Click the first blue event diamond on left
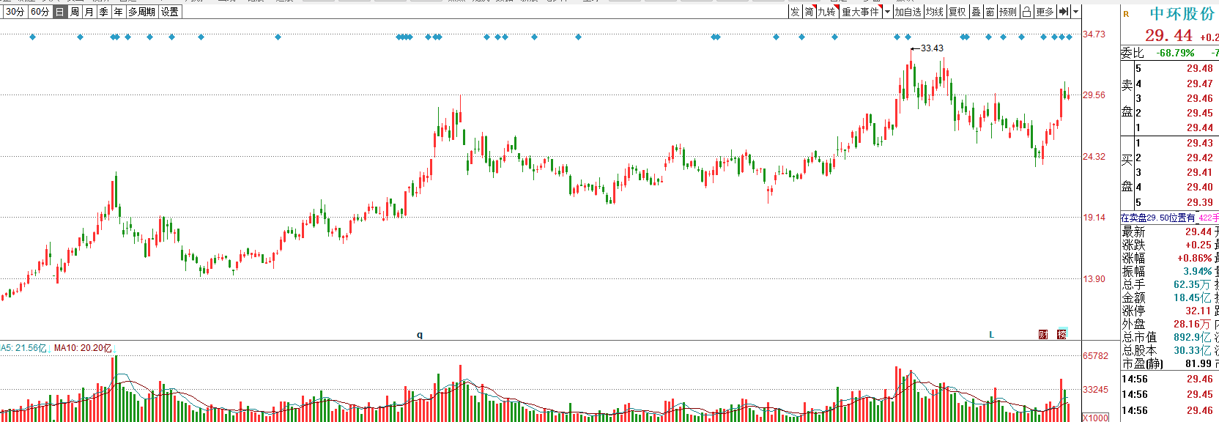The image size is (1219, 422). (32, 37)
